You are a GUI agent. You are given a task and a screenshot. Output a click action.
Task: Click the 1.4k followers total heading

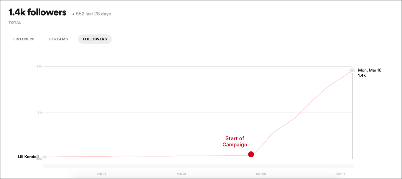37,12
